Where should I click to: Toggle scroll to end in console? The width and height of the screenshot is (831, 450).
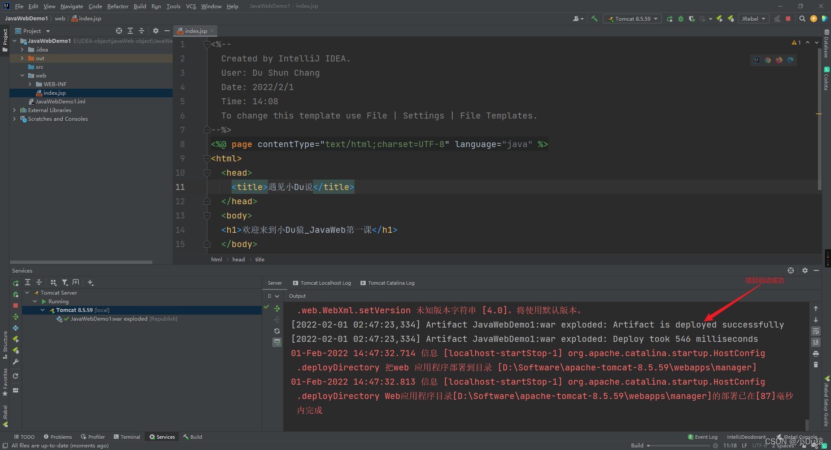[x=815, y=342]
